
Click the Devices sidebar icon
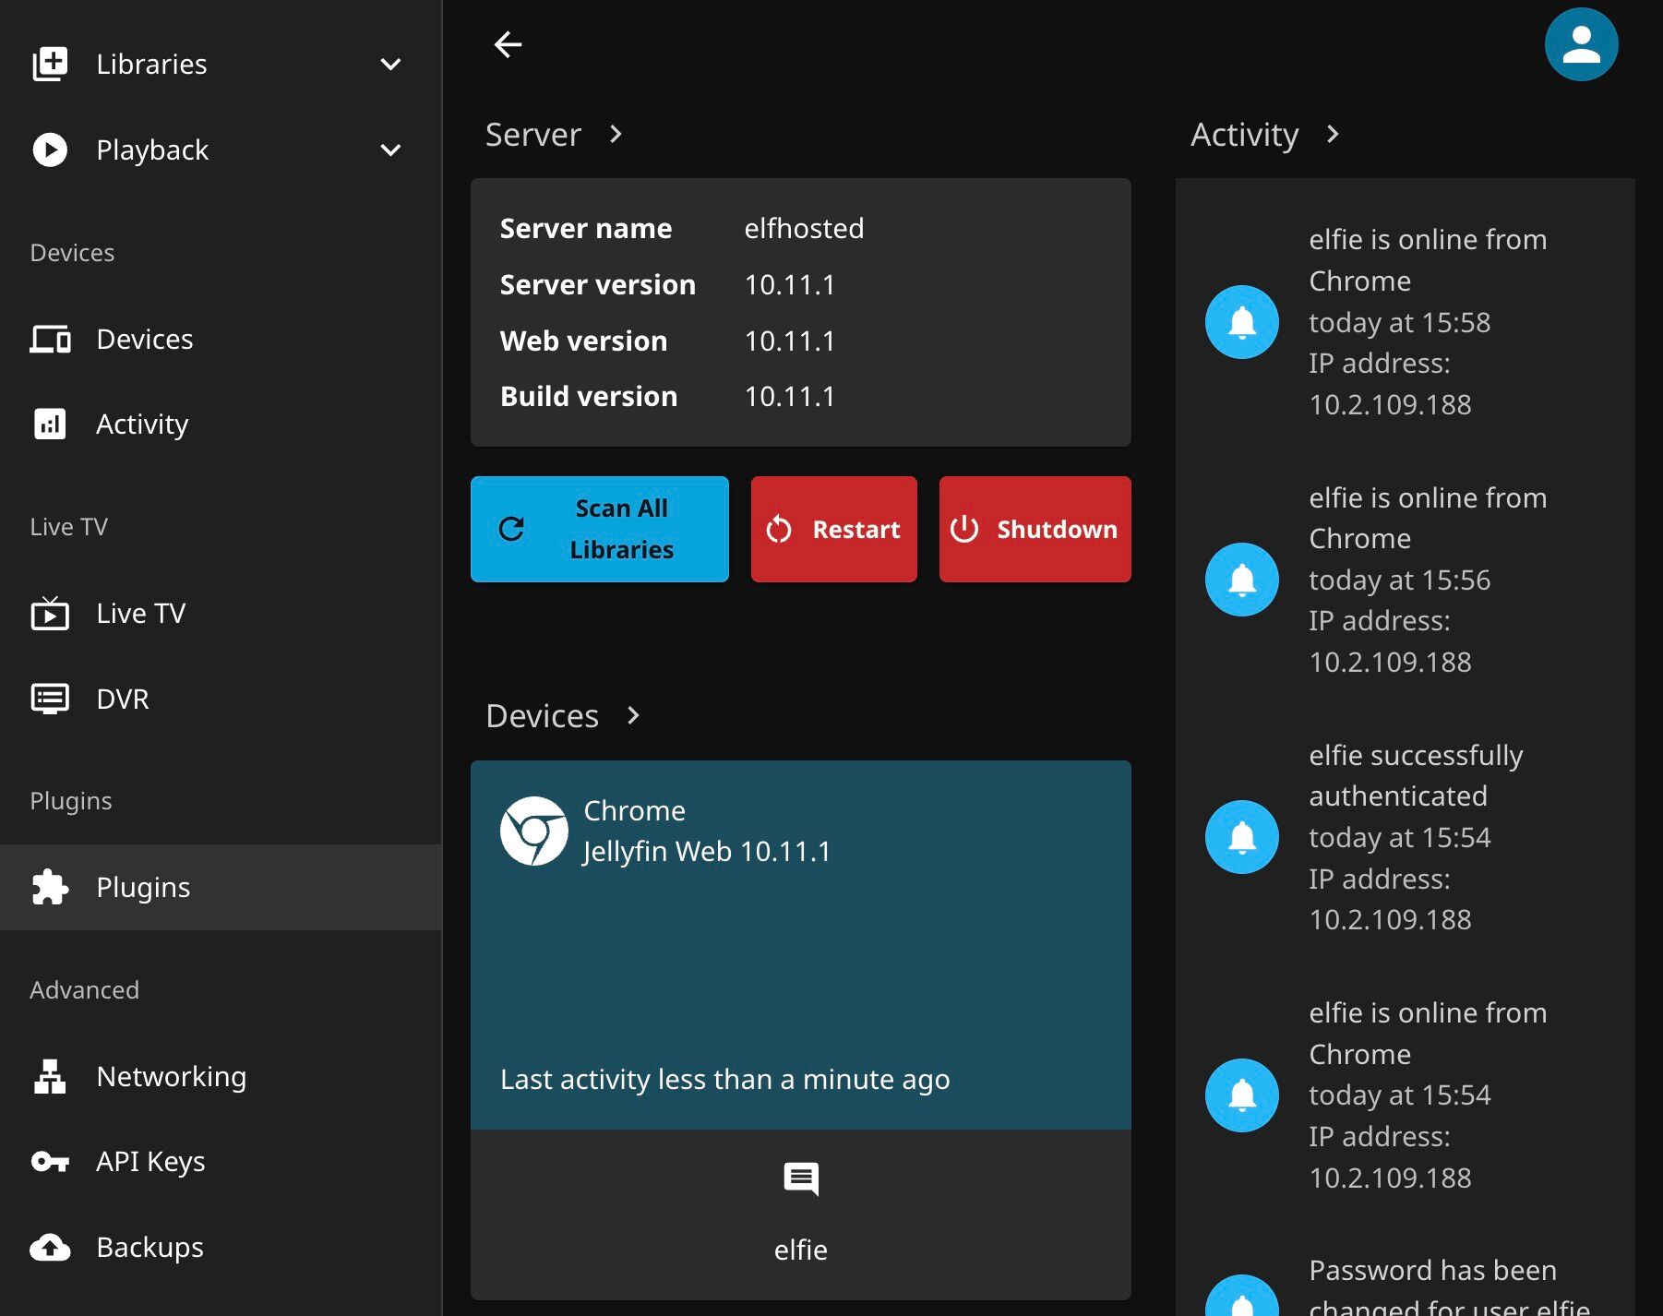(x=50, y=339)
